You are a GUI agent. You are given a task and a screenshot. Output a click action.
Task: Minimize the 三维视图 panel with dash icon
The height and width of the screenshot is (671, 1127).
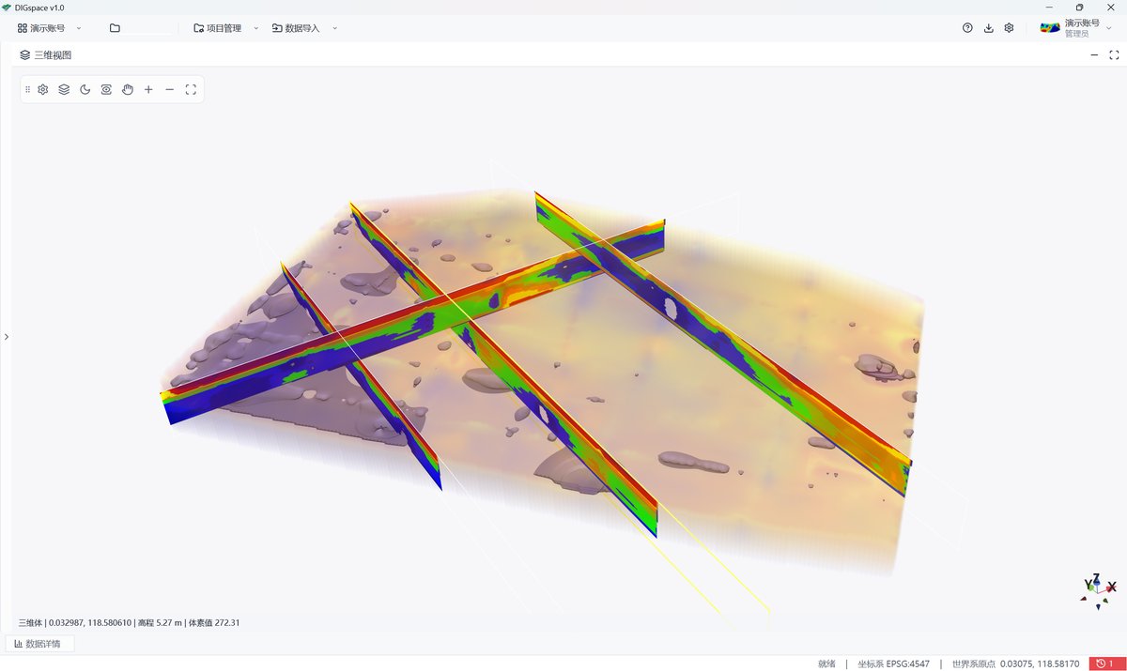pyautogui.click(x=1094, y=55)
